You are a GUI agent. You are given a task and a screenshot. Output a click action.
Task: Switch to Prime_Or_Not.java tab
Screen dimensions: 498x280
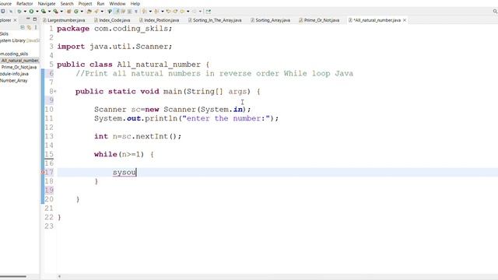319,20
